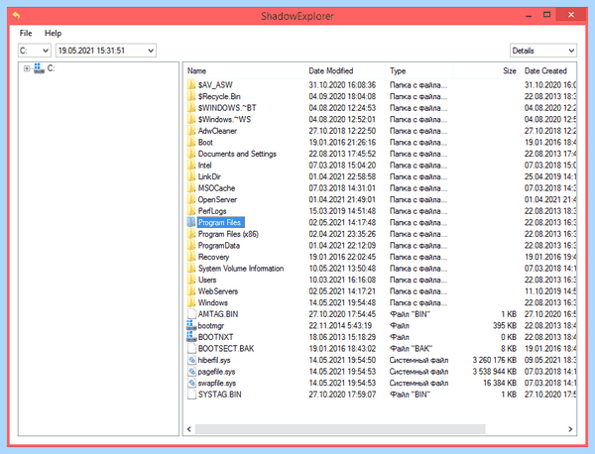The width and height of the screenshot is (595, 454).
Task: Click the '395 KB' bootmgr size
Action: click(x=505, y=325)
